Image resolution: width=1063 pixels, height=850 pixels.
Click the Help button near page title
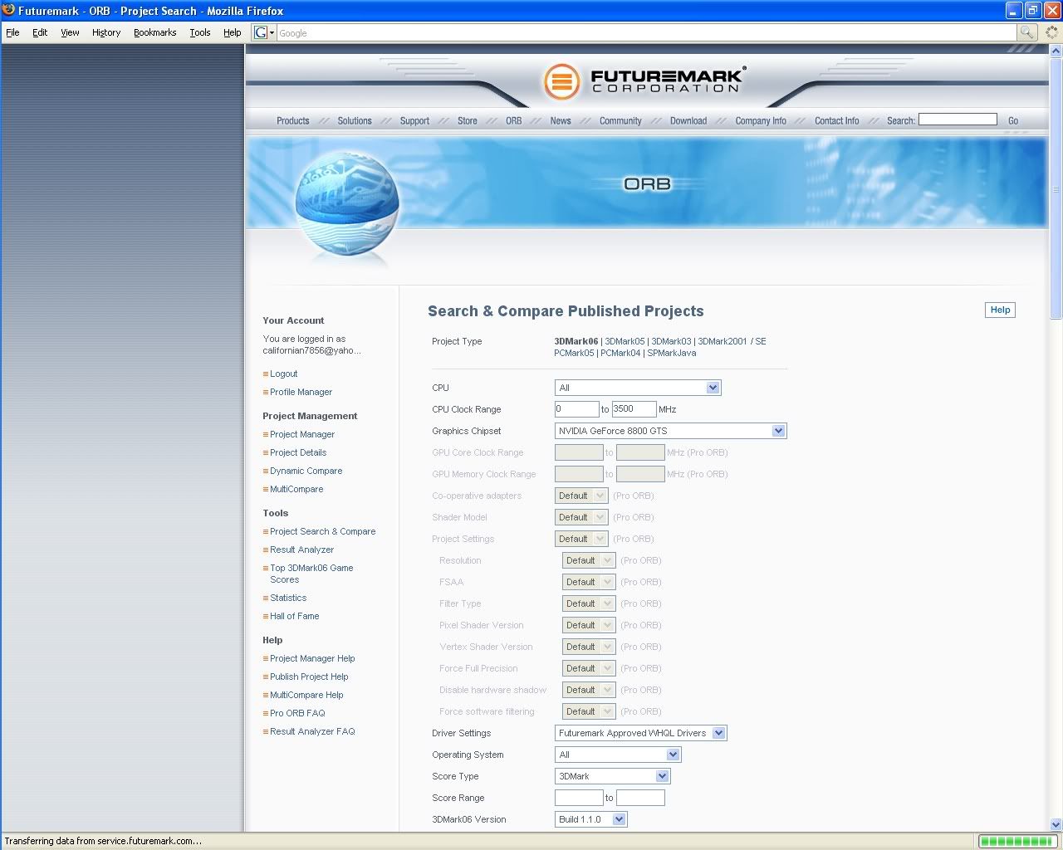pyautogui.click(x=1000, y=310)
